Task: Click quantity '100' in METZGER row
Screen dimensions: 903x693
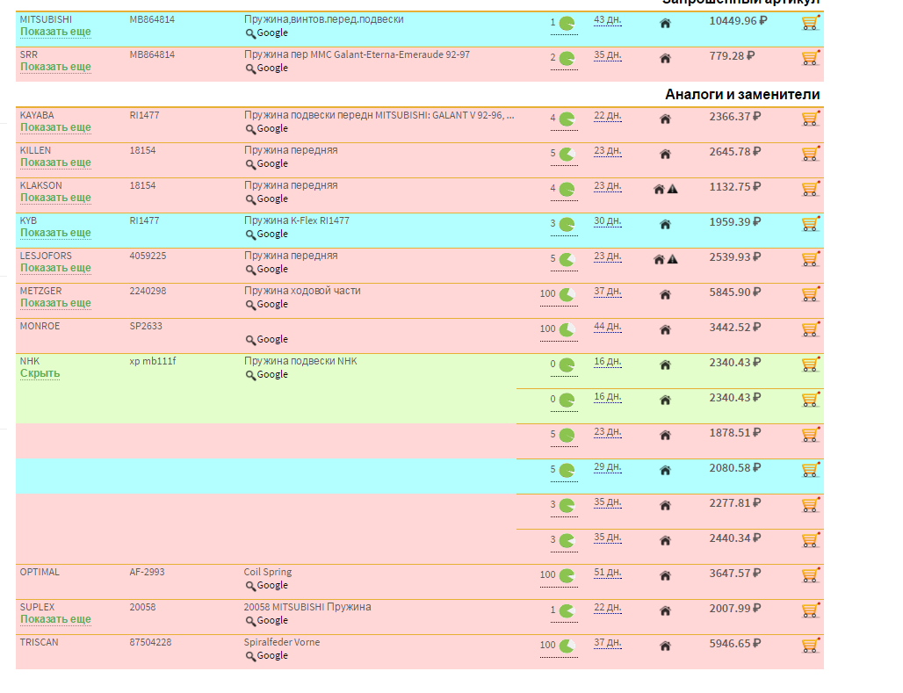Action: click(547, 293)
